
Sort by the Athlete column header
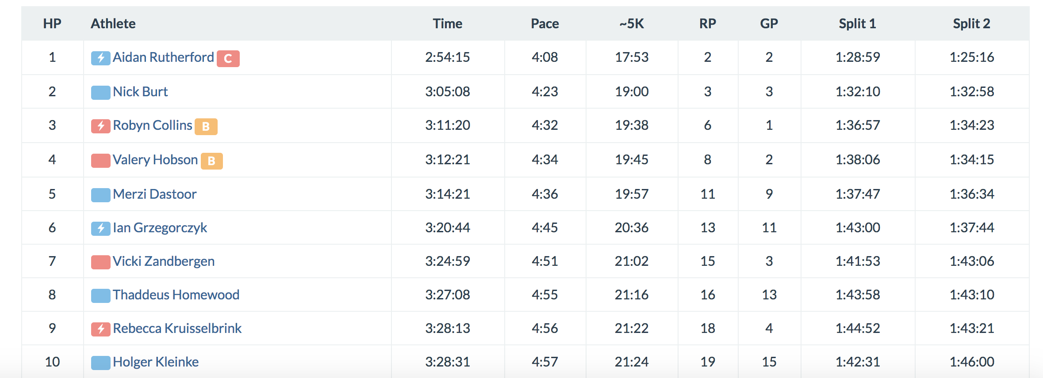click(113, 23)
